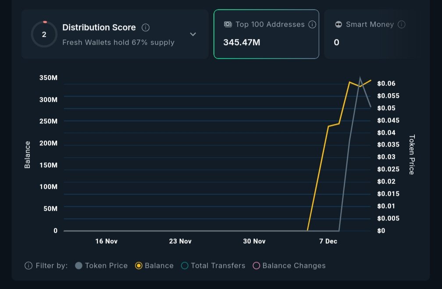Click the Smart Money glasses icon
This screenshot has height=289, width=442.
[x=339, y=25]
